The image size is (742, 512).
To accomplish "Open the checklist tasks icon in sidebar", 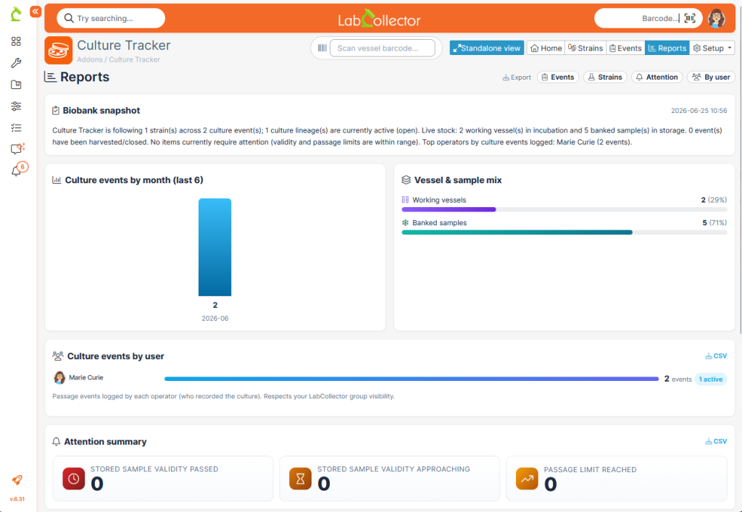I will [x=16, y=127].
